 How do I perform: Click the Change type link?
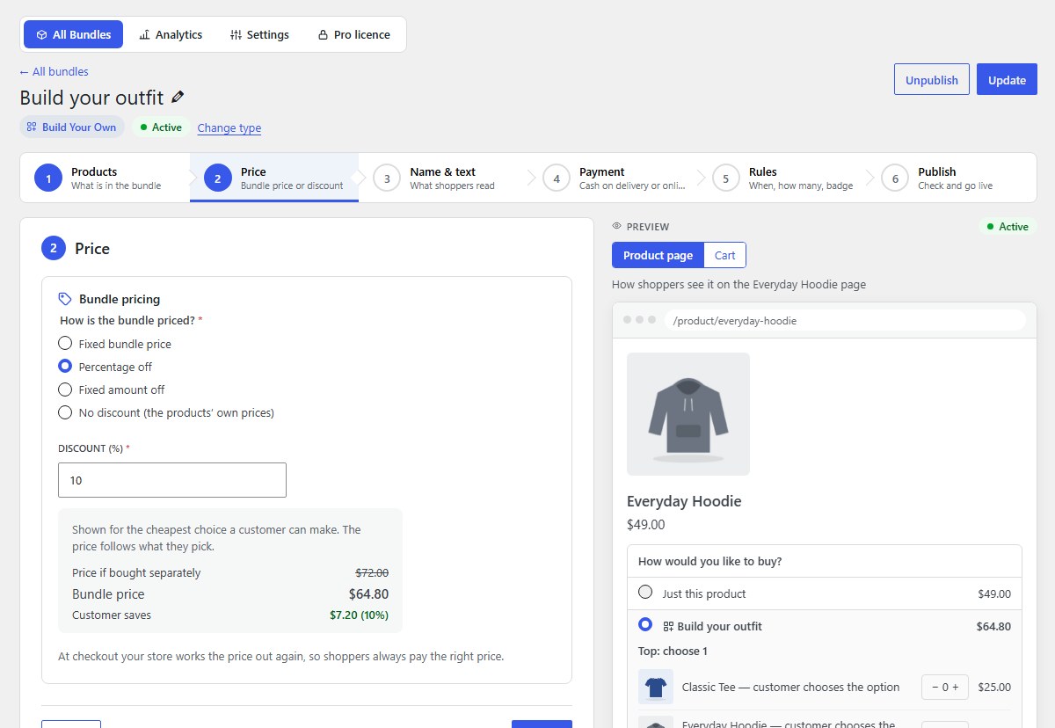(x=229, y=128)
